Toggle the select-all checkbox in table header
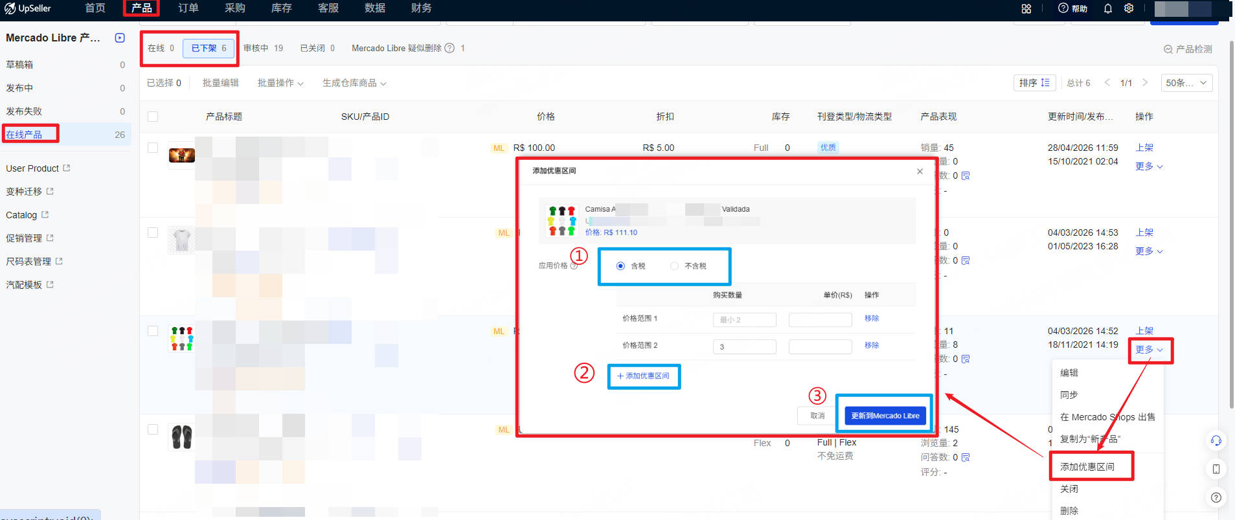 pos(153,117)
